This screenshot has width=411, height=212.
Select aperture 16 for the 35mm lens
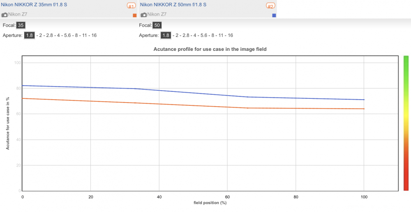94,35
